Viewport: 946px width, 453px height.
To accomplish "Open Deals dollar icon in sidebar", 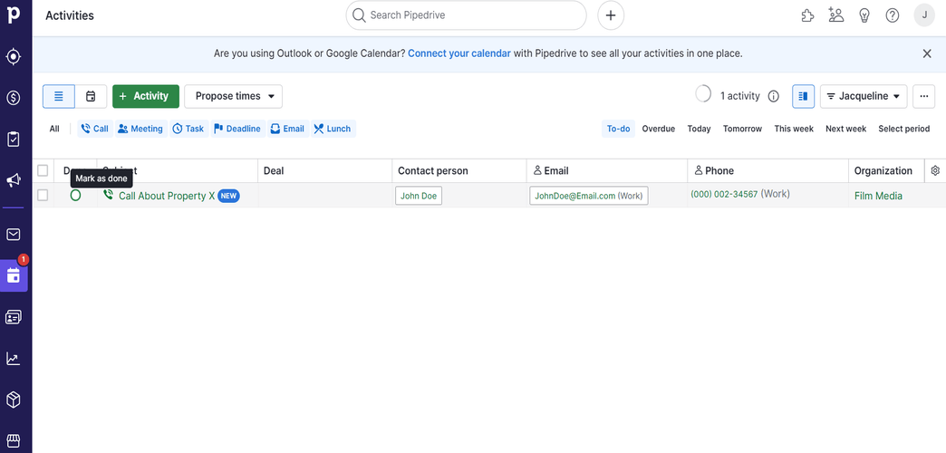I will 14,98.
